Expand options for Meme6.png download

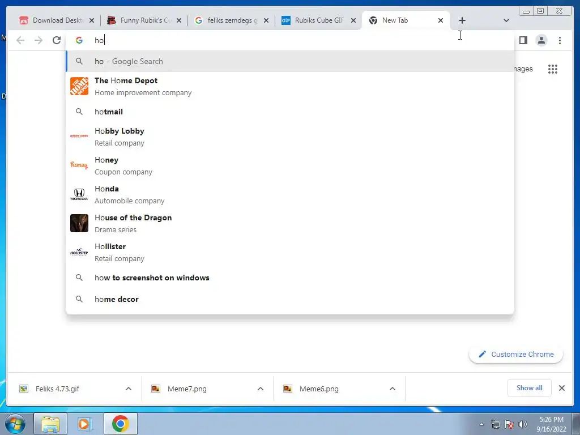[393, 389]
